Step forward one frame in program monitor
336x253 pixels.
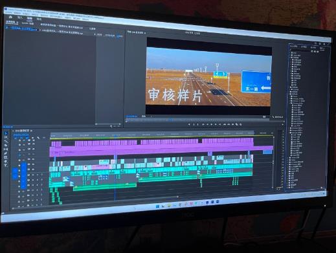tap(216, 124)
